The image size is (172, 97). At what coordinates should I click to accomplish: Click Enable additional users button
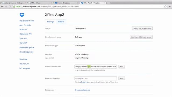pyautogui.click(x=141, y=37)
